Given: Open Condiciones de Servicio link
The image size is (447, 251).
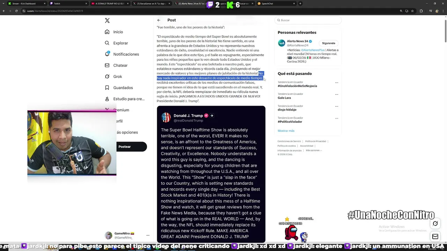Looking at the screenshot, I should tap(289, 141).
